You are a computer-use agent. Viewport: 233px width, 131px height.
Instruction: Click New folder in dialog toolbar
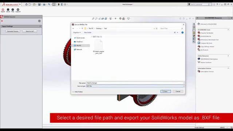click(x=88, y=32)
